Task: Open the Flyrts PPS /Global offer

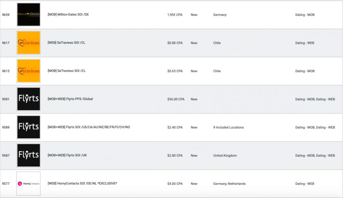Action: (70, 99)
